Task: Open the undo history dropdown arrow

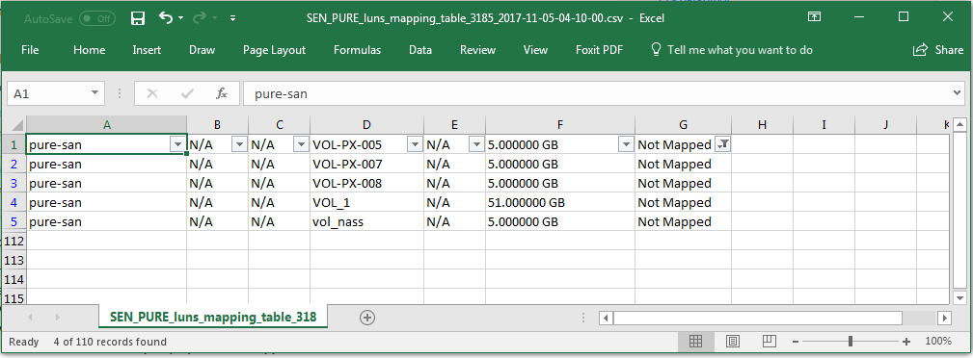Action: click(181, 18)
